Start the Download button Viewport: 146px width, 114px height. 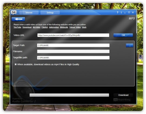(x=123, y=95)
